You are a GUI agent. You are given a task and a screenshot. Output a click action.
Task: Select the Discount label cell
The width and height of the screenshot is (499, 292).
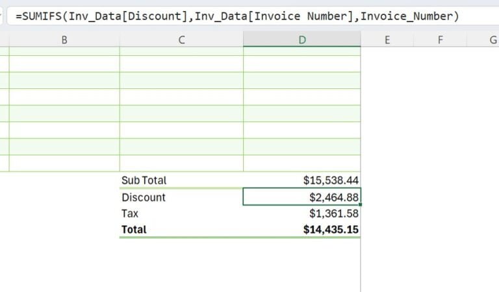[x=181, y=197]
